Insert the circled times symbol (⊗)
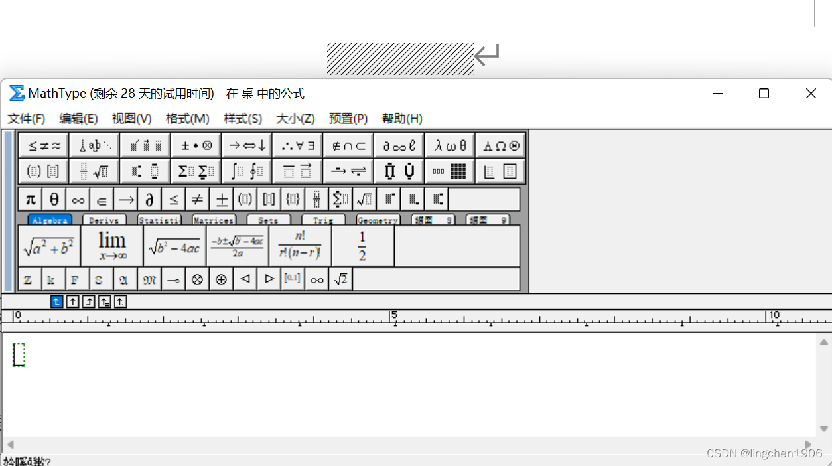Viewport: 832px width, 466px height. tap(197, 279)
